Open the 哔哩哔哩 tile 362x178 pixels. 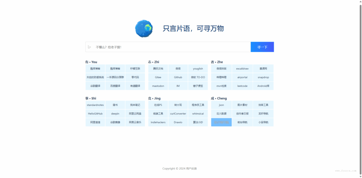click(x=221, y=77)
